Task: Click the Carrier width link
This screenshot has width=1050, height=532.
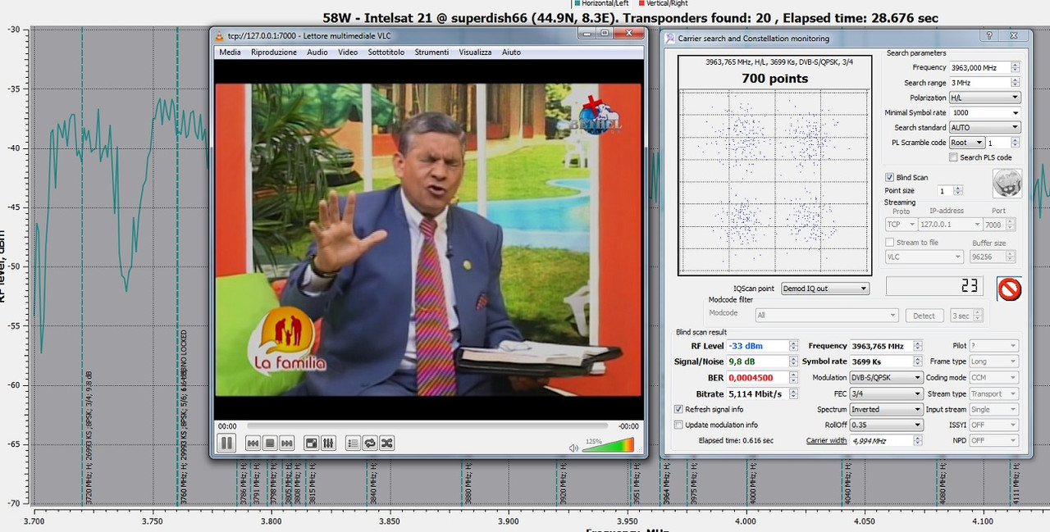Action: pos(826,440)
